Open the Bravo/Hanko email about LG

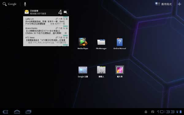coord(46,30)
